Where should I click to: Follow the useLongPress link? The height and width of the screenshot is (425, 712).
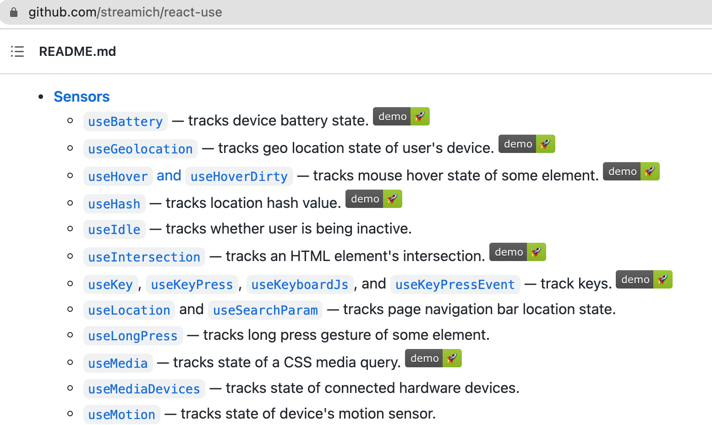coord(133,336)
